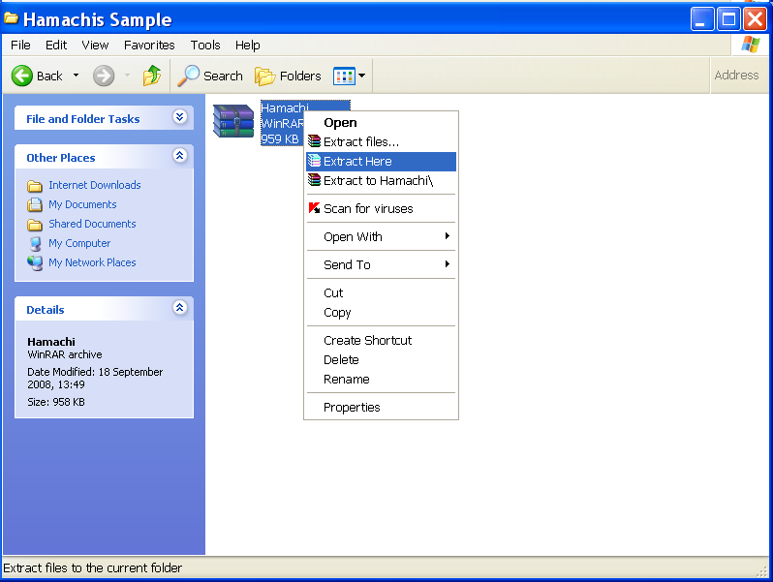The height and width of the screenshot is (582, 773).
Task: Click the green Back arrow icon
Action: (22, 76)
